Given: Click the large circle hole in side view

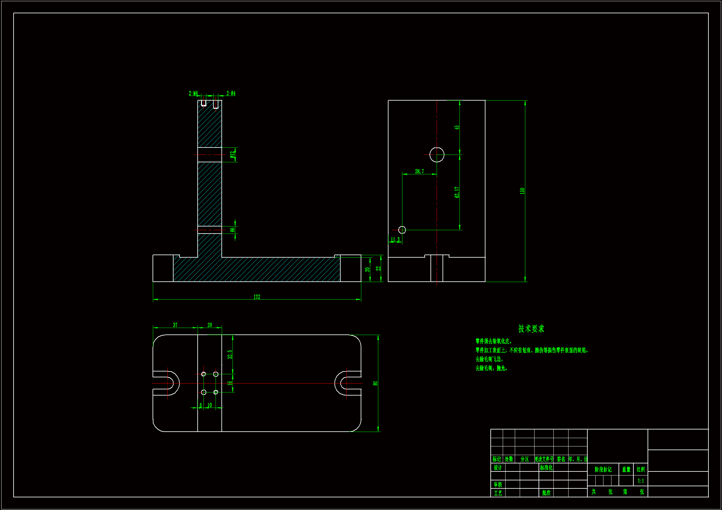Looking at the screenshot, I should click(437, 155).
